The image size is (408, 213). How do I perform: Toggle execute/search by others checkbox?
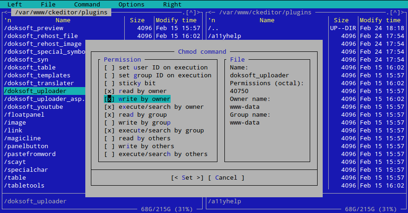109,154
